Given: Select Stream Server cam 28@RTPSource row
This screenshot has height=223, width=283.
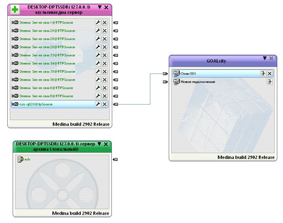Looking at the screenshot, I should pyautogui.click(x=60, y=39).
